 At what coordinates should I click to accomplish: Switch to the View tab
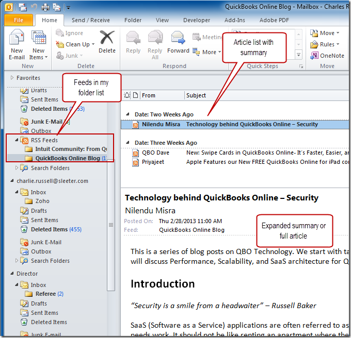[162, 20]
